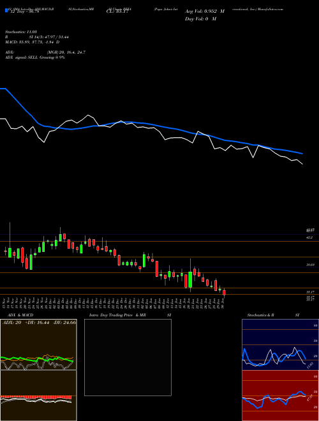319x421 pixels.
Task: Click the 'Stochastics: 11.03' reading
Action: click(x=20, y=33)
